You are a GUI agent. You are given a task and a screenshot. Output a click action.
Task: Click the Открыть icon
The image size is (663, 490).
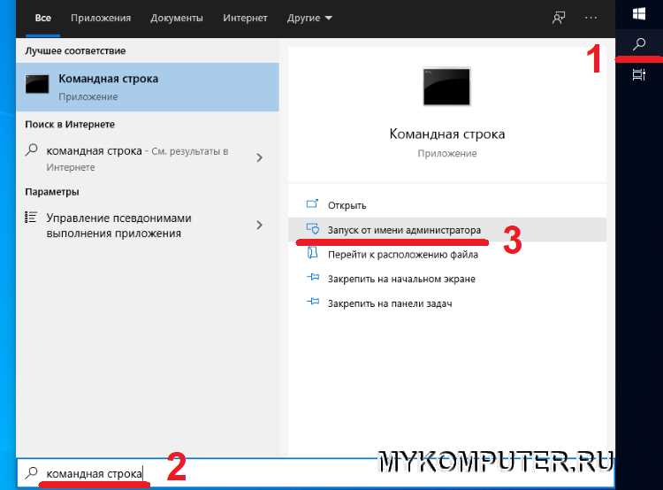[312, 204]
